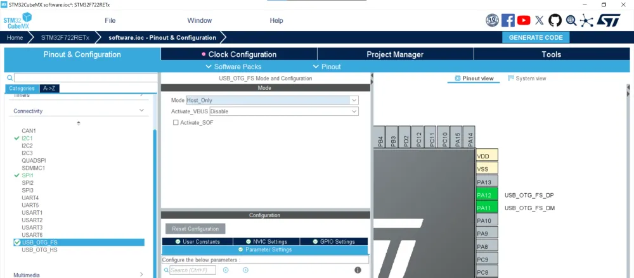The width and height of the screenshot is (634, 278).
Task: Open the Facebook icon link
Action: coord(508,20)
